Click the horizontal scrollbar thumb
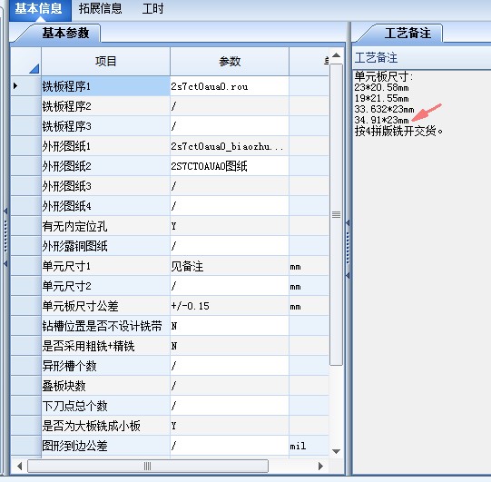The height and width of the screenshot is (482, 491). [x=148, y=466]
